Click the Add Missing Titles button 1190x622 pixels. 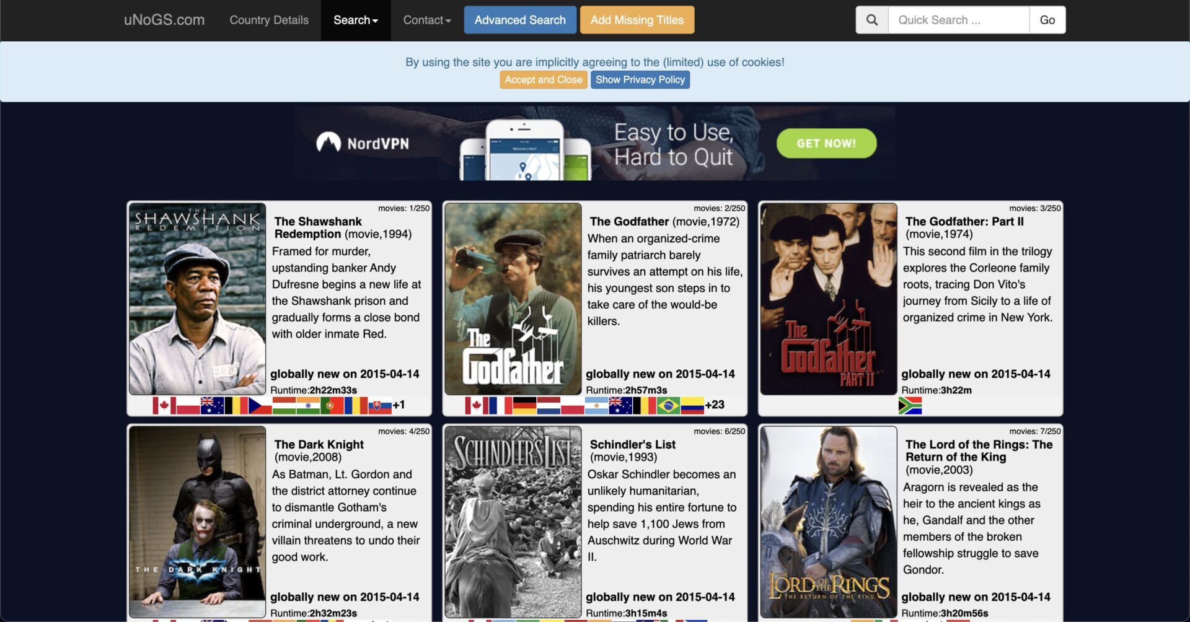point(637,20)
